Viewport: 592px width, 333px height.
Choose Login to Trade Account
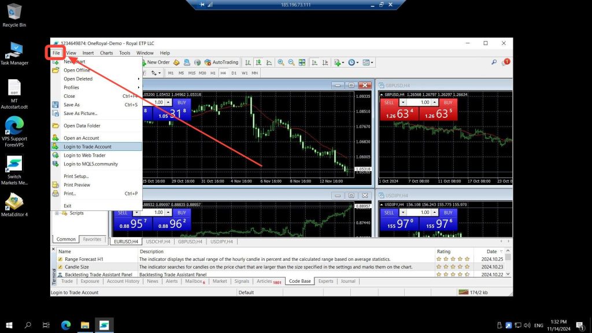(x=97, y=146)
